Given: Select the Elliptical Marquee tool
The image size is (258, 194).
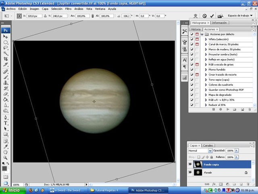Looking at the screenshot, I should (5, 42).
